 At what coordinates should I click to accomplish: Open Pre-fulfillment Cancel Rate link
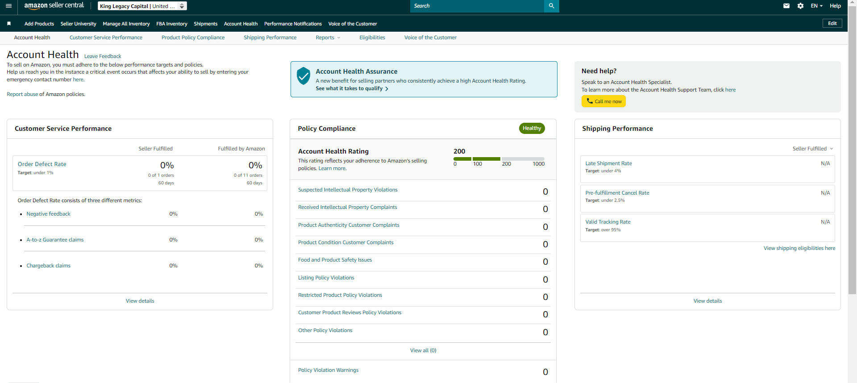tap(617, 193)
